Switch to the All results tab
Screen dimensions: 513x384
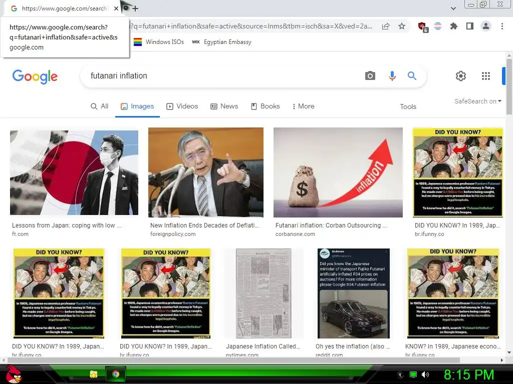(x=100, y=106)
